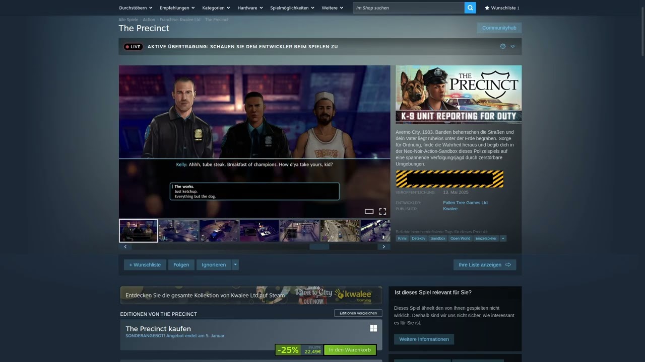The image size is (645, 362).
Task: Select the Detektiv tag
Action: (418, 238)
